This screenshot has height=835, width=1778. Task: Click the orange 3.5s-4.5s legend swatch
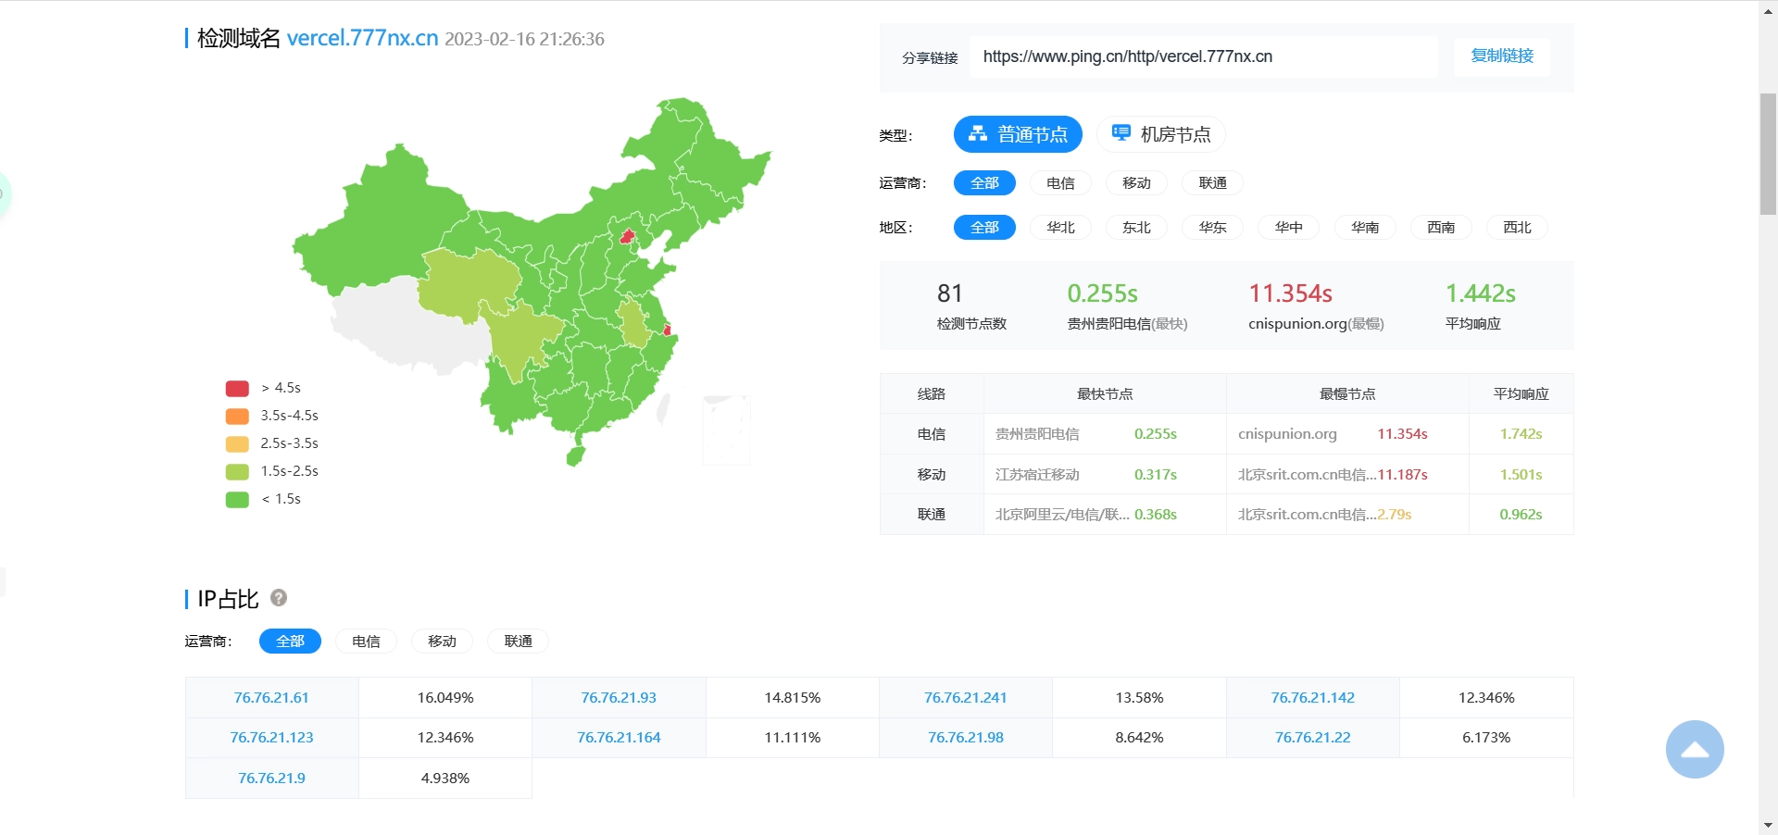pos(237,417)
